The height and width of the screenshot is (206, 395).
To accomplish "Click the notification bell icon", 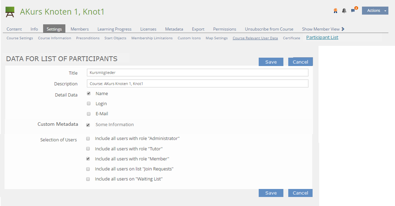I will pyautogui.click(x=344, y=11).
